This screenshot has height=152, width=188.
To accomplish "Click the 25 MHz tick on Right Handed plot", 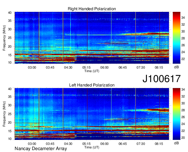I will point(10,38).
